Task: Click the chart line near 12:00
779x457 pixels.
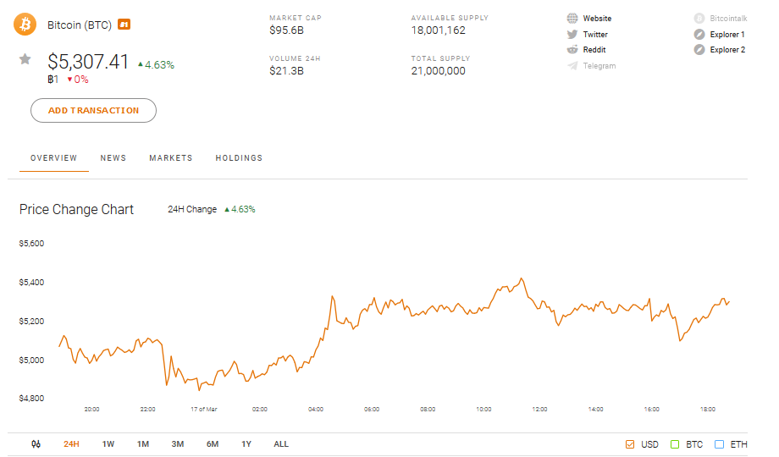Action: pos(539,308)
